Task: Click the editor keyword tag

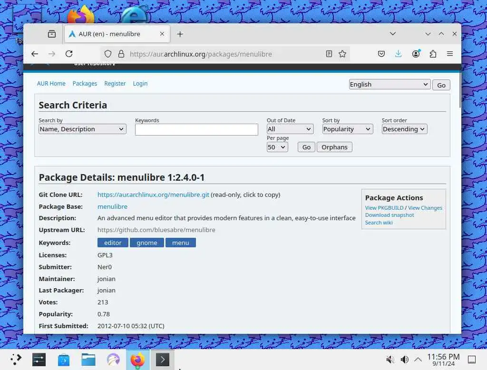Action: (x=113, y=243)
